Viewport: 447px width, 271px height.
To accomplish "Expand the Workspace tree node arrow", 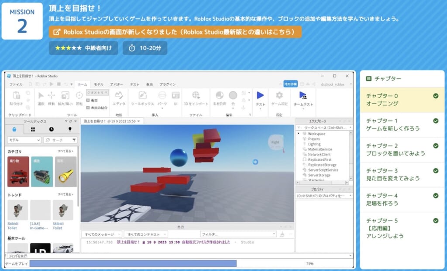I will click(x=299, y=134).
